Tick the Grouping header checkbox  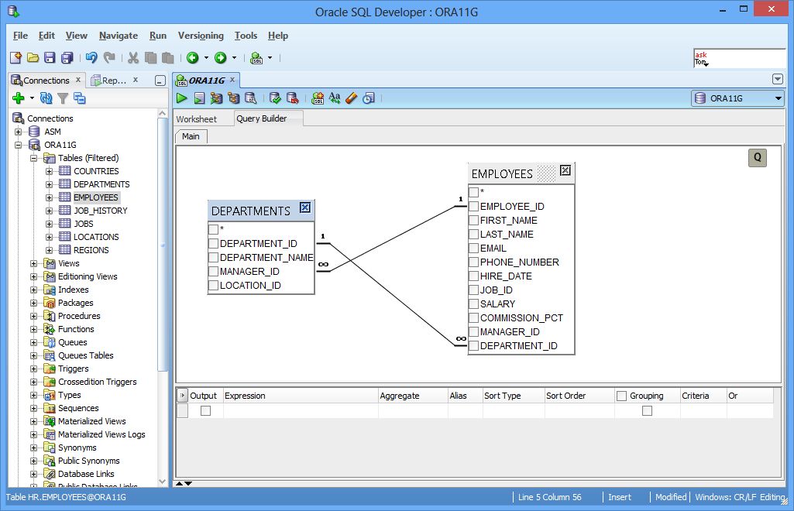click(622, 396)
